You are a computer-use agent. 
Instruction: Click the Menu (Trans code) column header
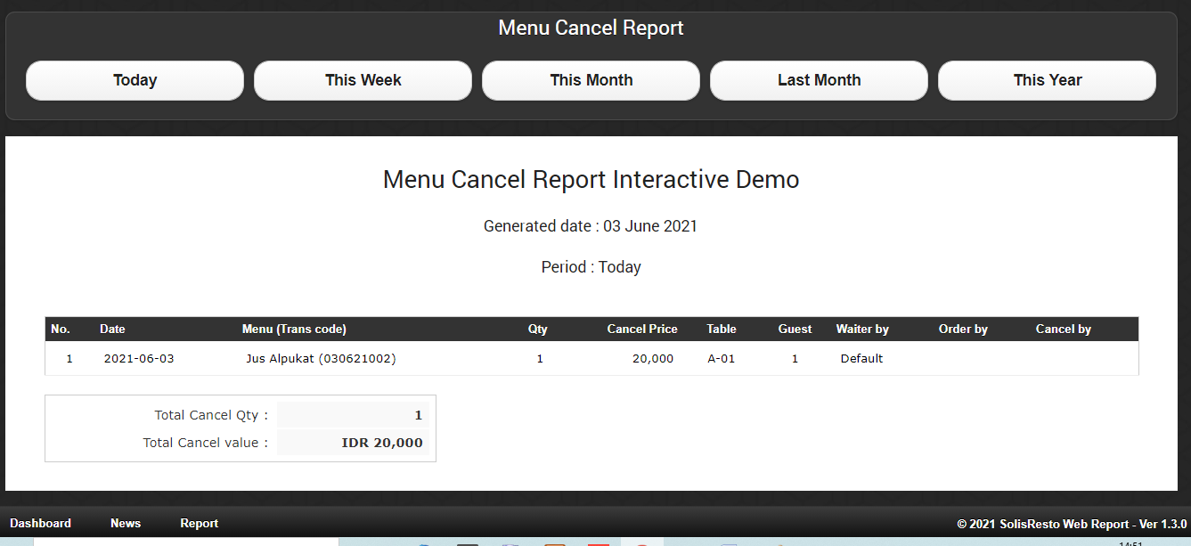(x=294, y=329)
